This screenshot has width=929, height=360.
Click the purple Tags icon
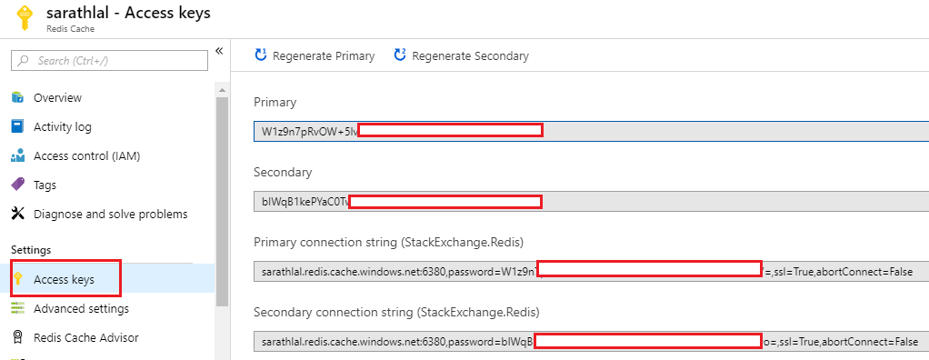[x=18, y=185]
